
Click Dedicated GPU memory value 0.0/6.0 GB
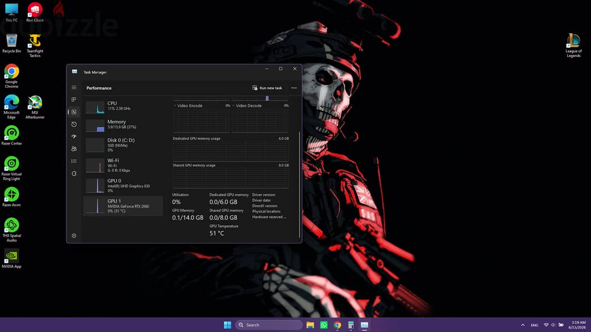click(x=223, y=202)
